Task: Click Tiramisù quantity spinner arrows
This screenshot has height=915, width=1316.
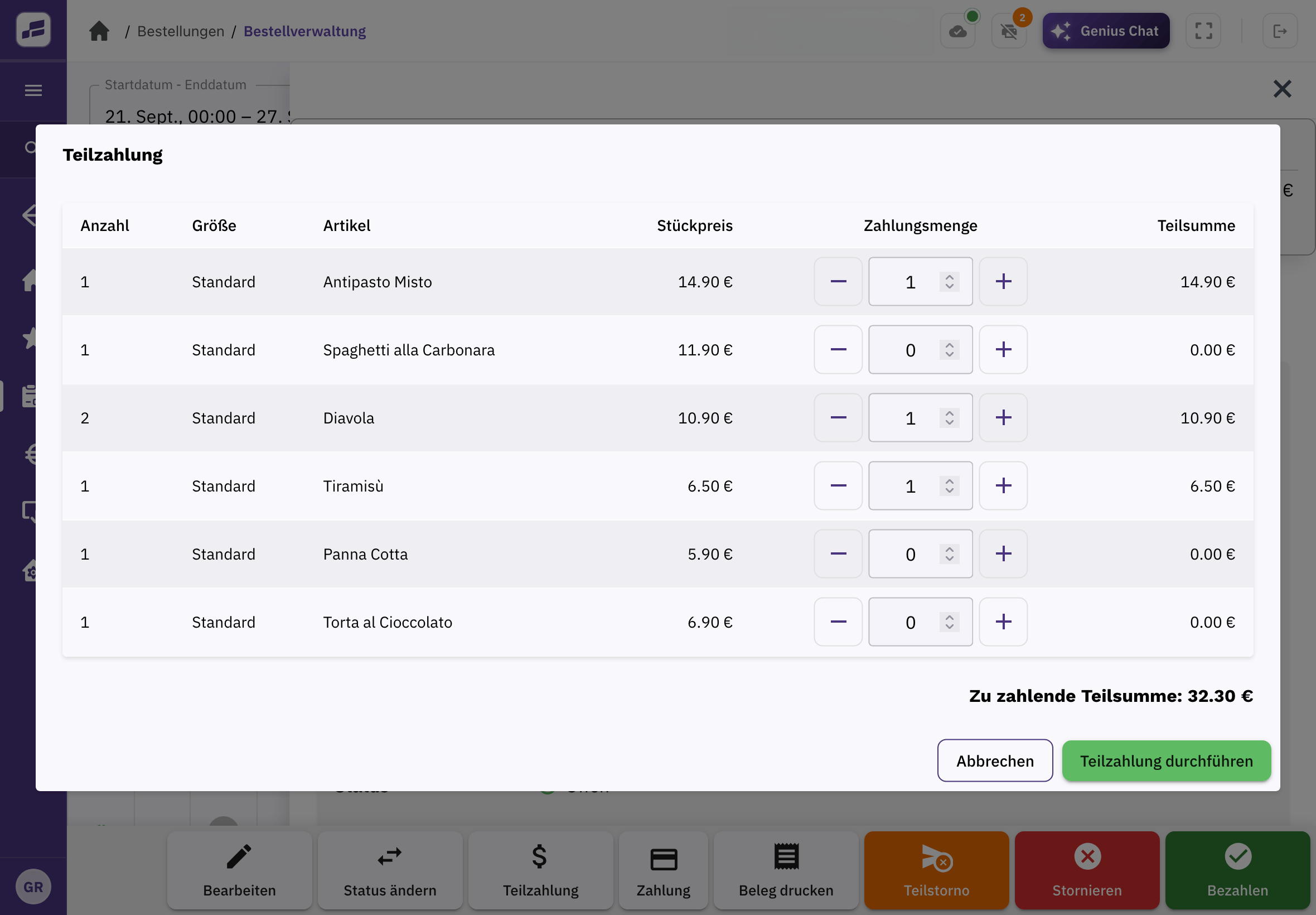Action: point(949,486)
